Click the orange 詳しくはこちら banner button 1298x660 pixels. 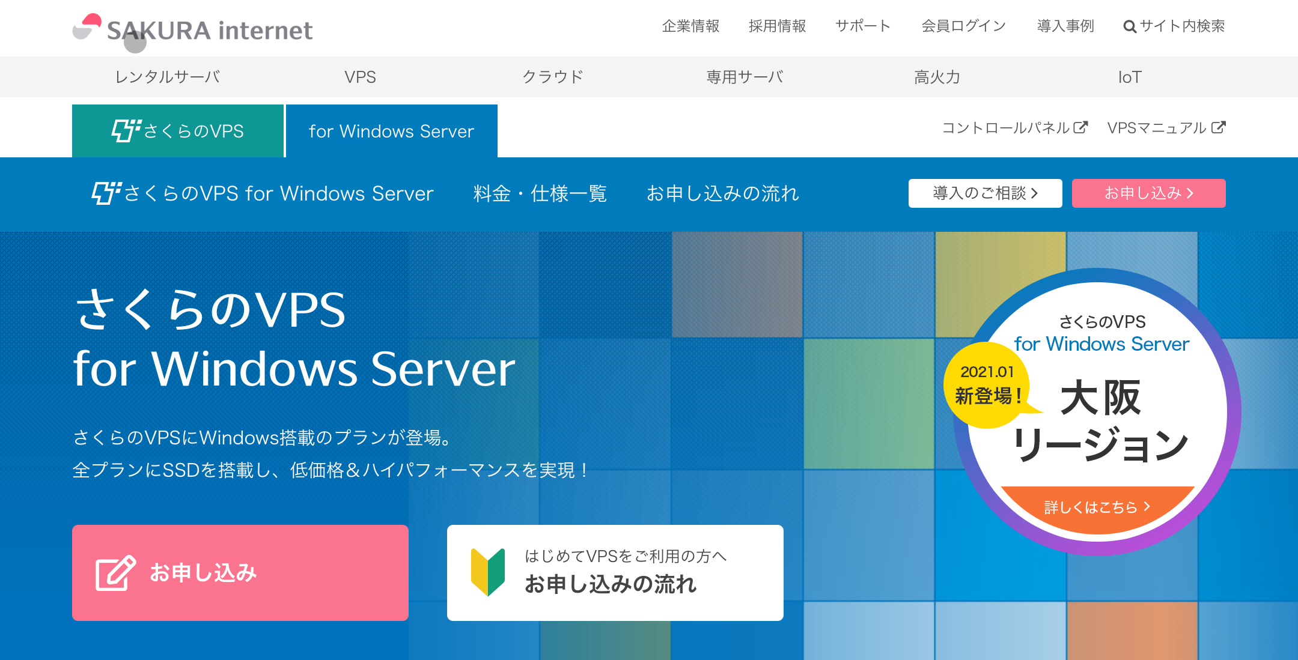pos(1097,507)
